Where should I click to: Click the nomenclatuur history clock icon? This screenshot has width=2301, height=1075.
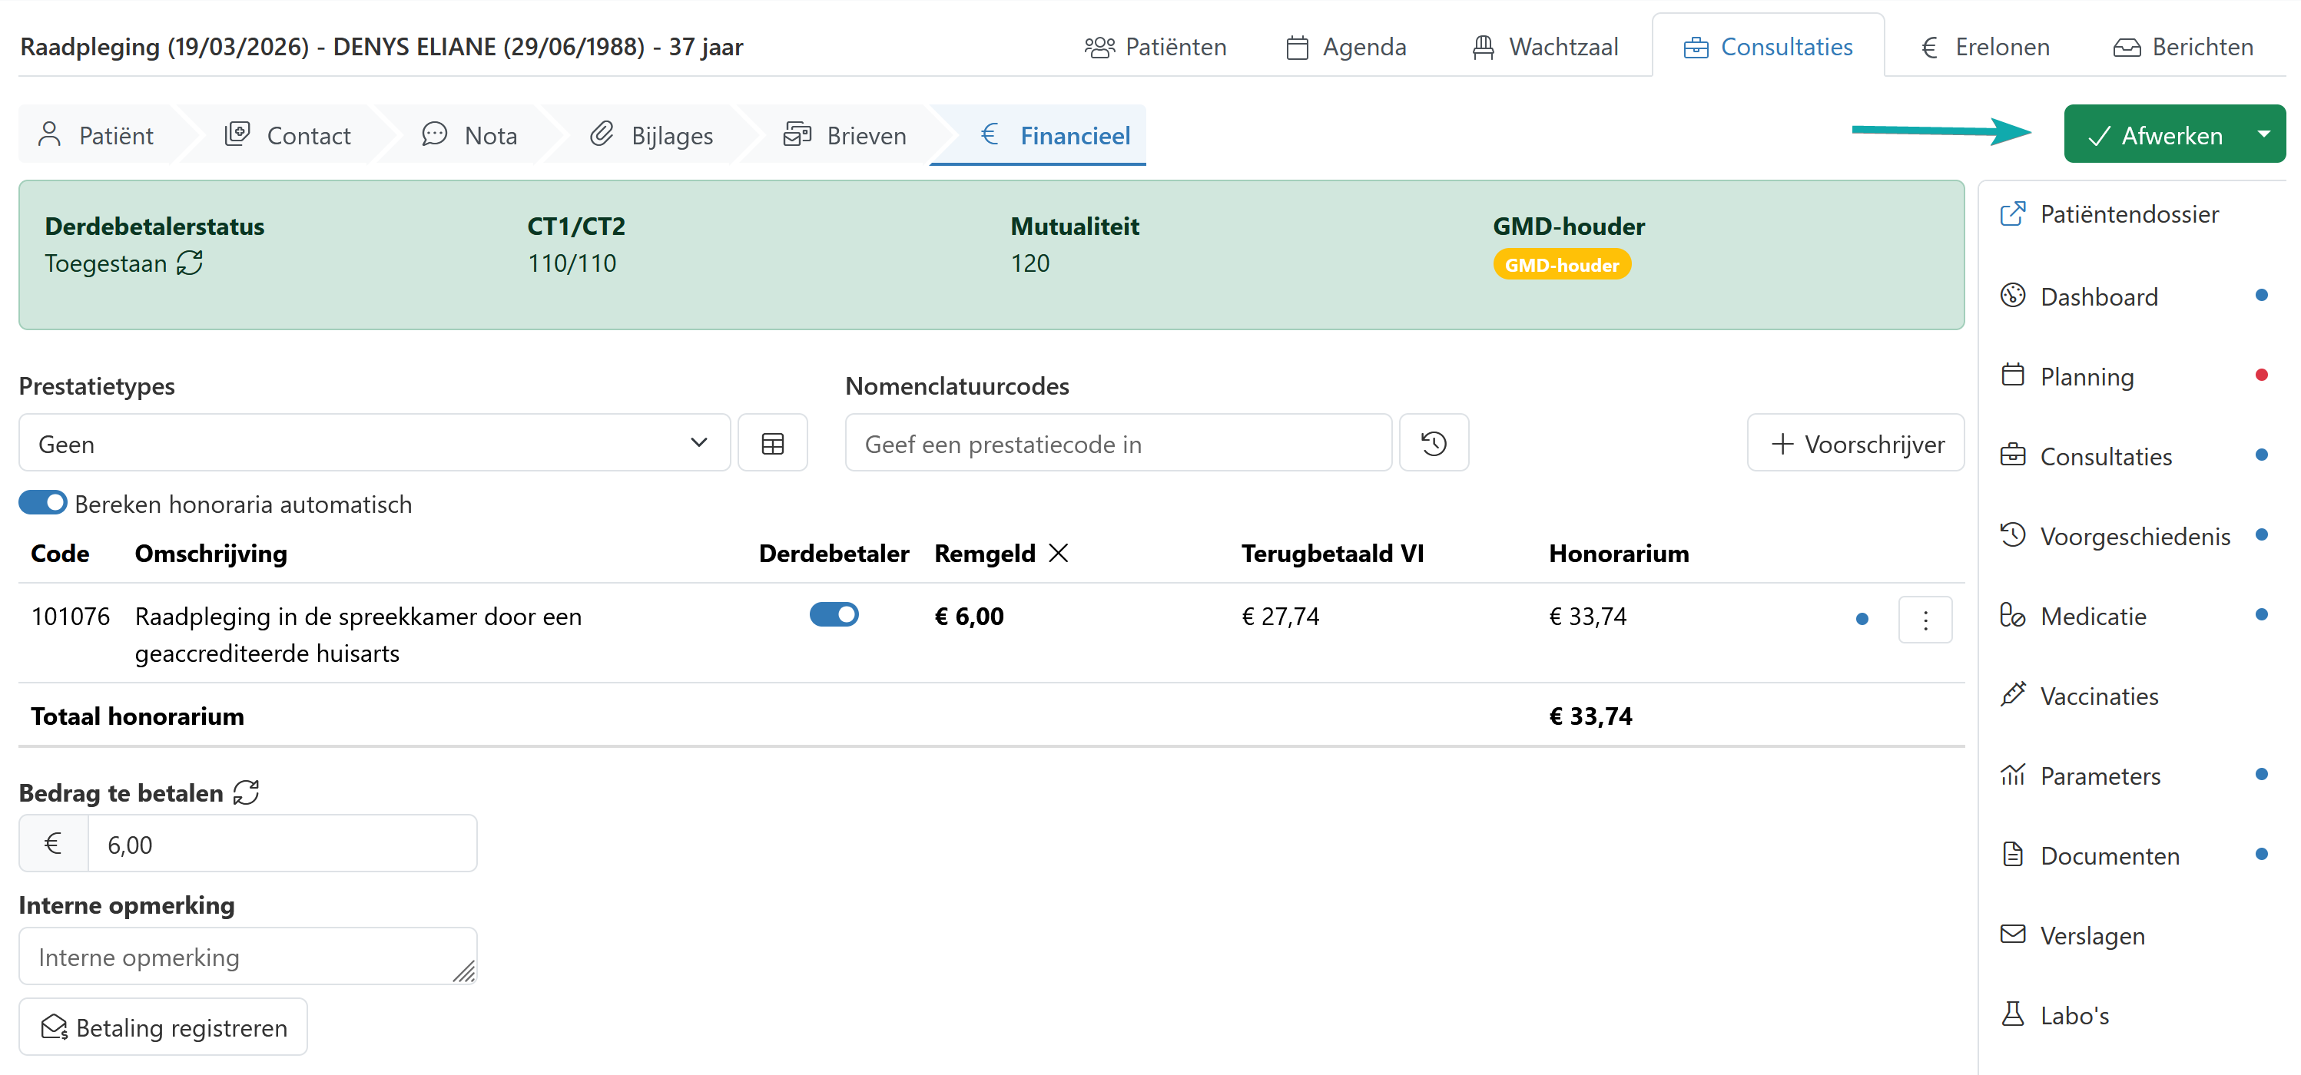pos(1433,444)
